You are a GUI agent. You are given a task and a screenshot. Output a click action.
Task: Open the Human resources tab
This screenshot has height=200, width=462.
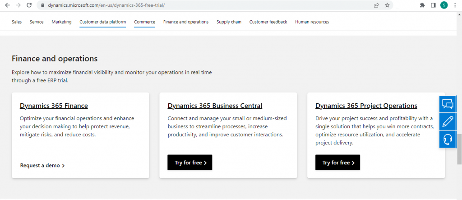tap(312, 22)
